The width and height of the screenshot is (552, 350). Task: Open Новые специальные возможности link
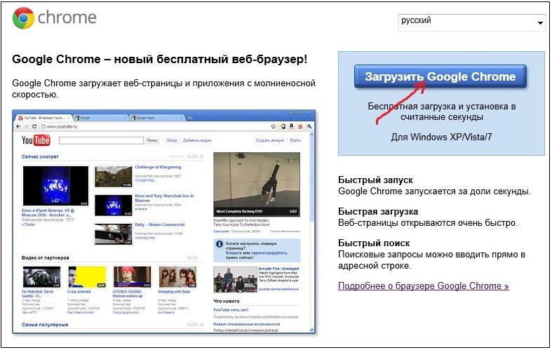tap(246, 324)
